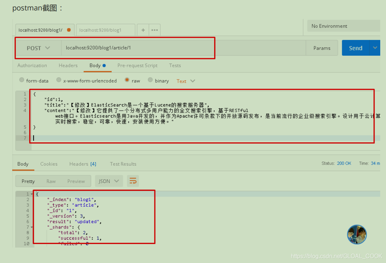
Task: Toggle line wrap icon in response toolbar
Action: 133,181
